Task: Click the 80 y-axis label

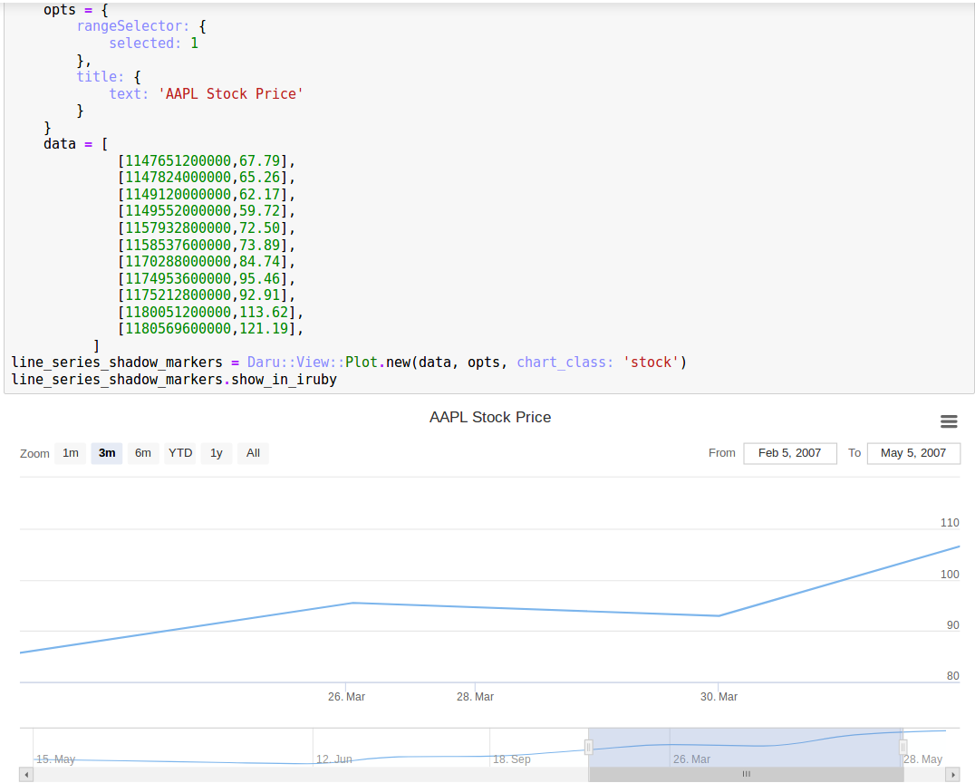Action: tap(952, 676)
